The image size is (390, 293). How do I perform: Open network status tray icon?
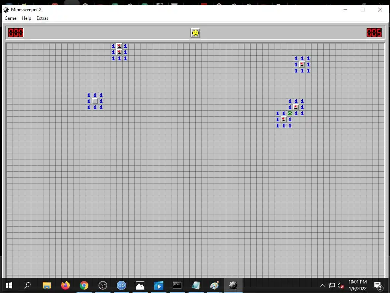click(x=332, y=285)
